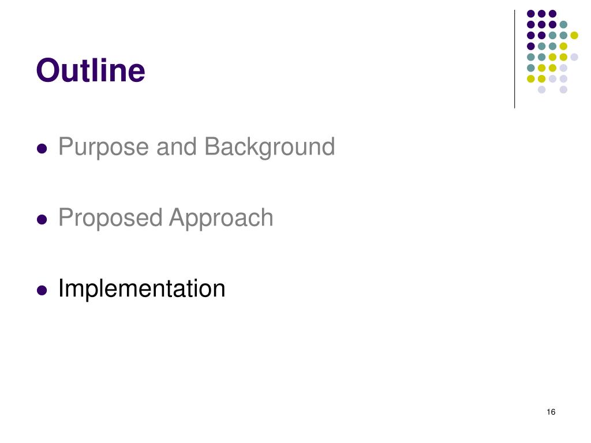The height and width of the screenshot is (443, 591).
Task: Click the slide number 16
Action: [x=551, y=412]
